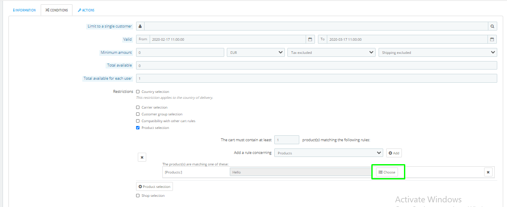Go to the Actions tab
The width and height of the screenshot is (507, 207).
tap(86, 10)
